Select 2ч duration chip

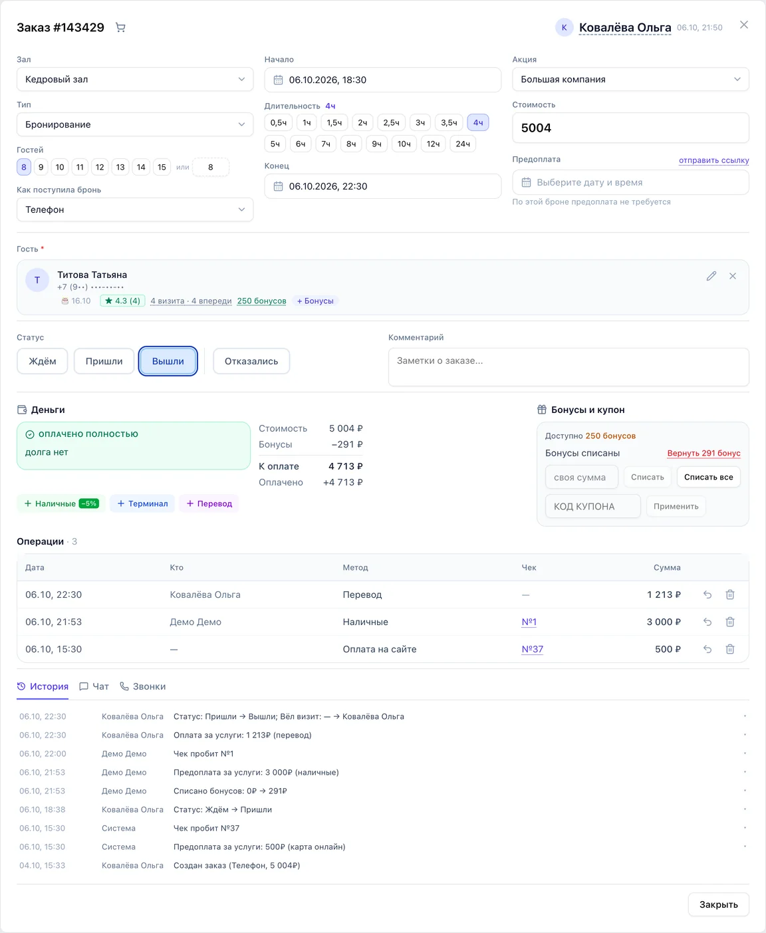[362, 122]
